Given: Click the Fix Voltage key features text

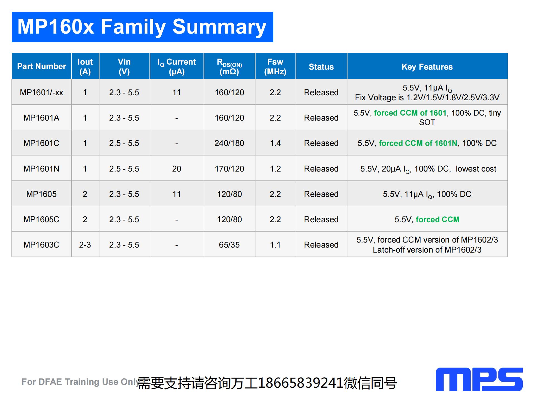Looking at the screenshot, I should pyautogui.click(x=427, y=97).
